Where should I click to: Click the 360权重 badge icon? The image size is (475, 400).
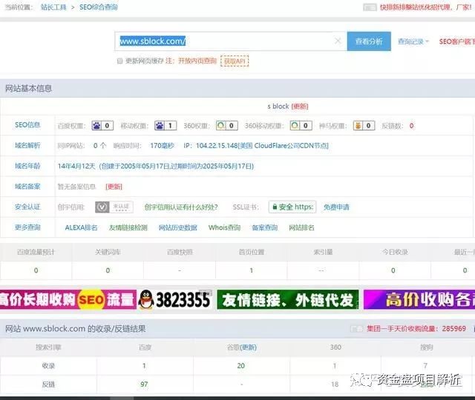[x=227, y=125]
